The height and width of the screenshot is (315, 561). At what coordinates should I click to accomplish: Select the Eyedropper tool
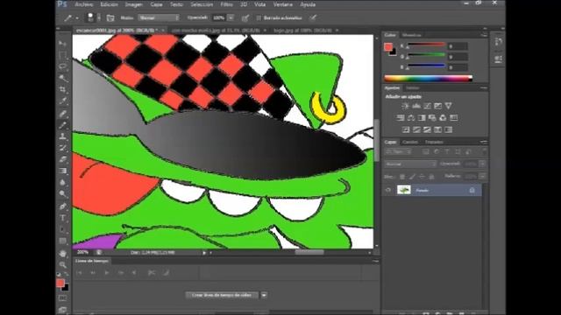pos(62,101)
